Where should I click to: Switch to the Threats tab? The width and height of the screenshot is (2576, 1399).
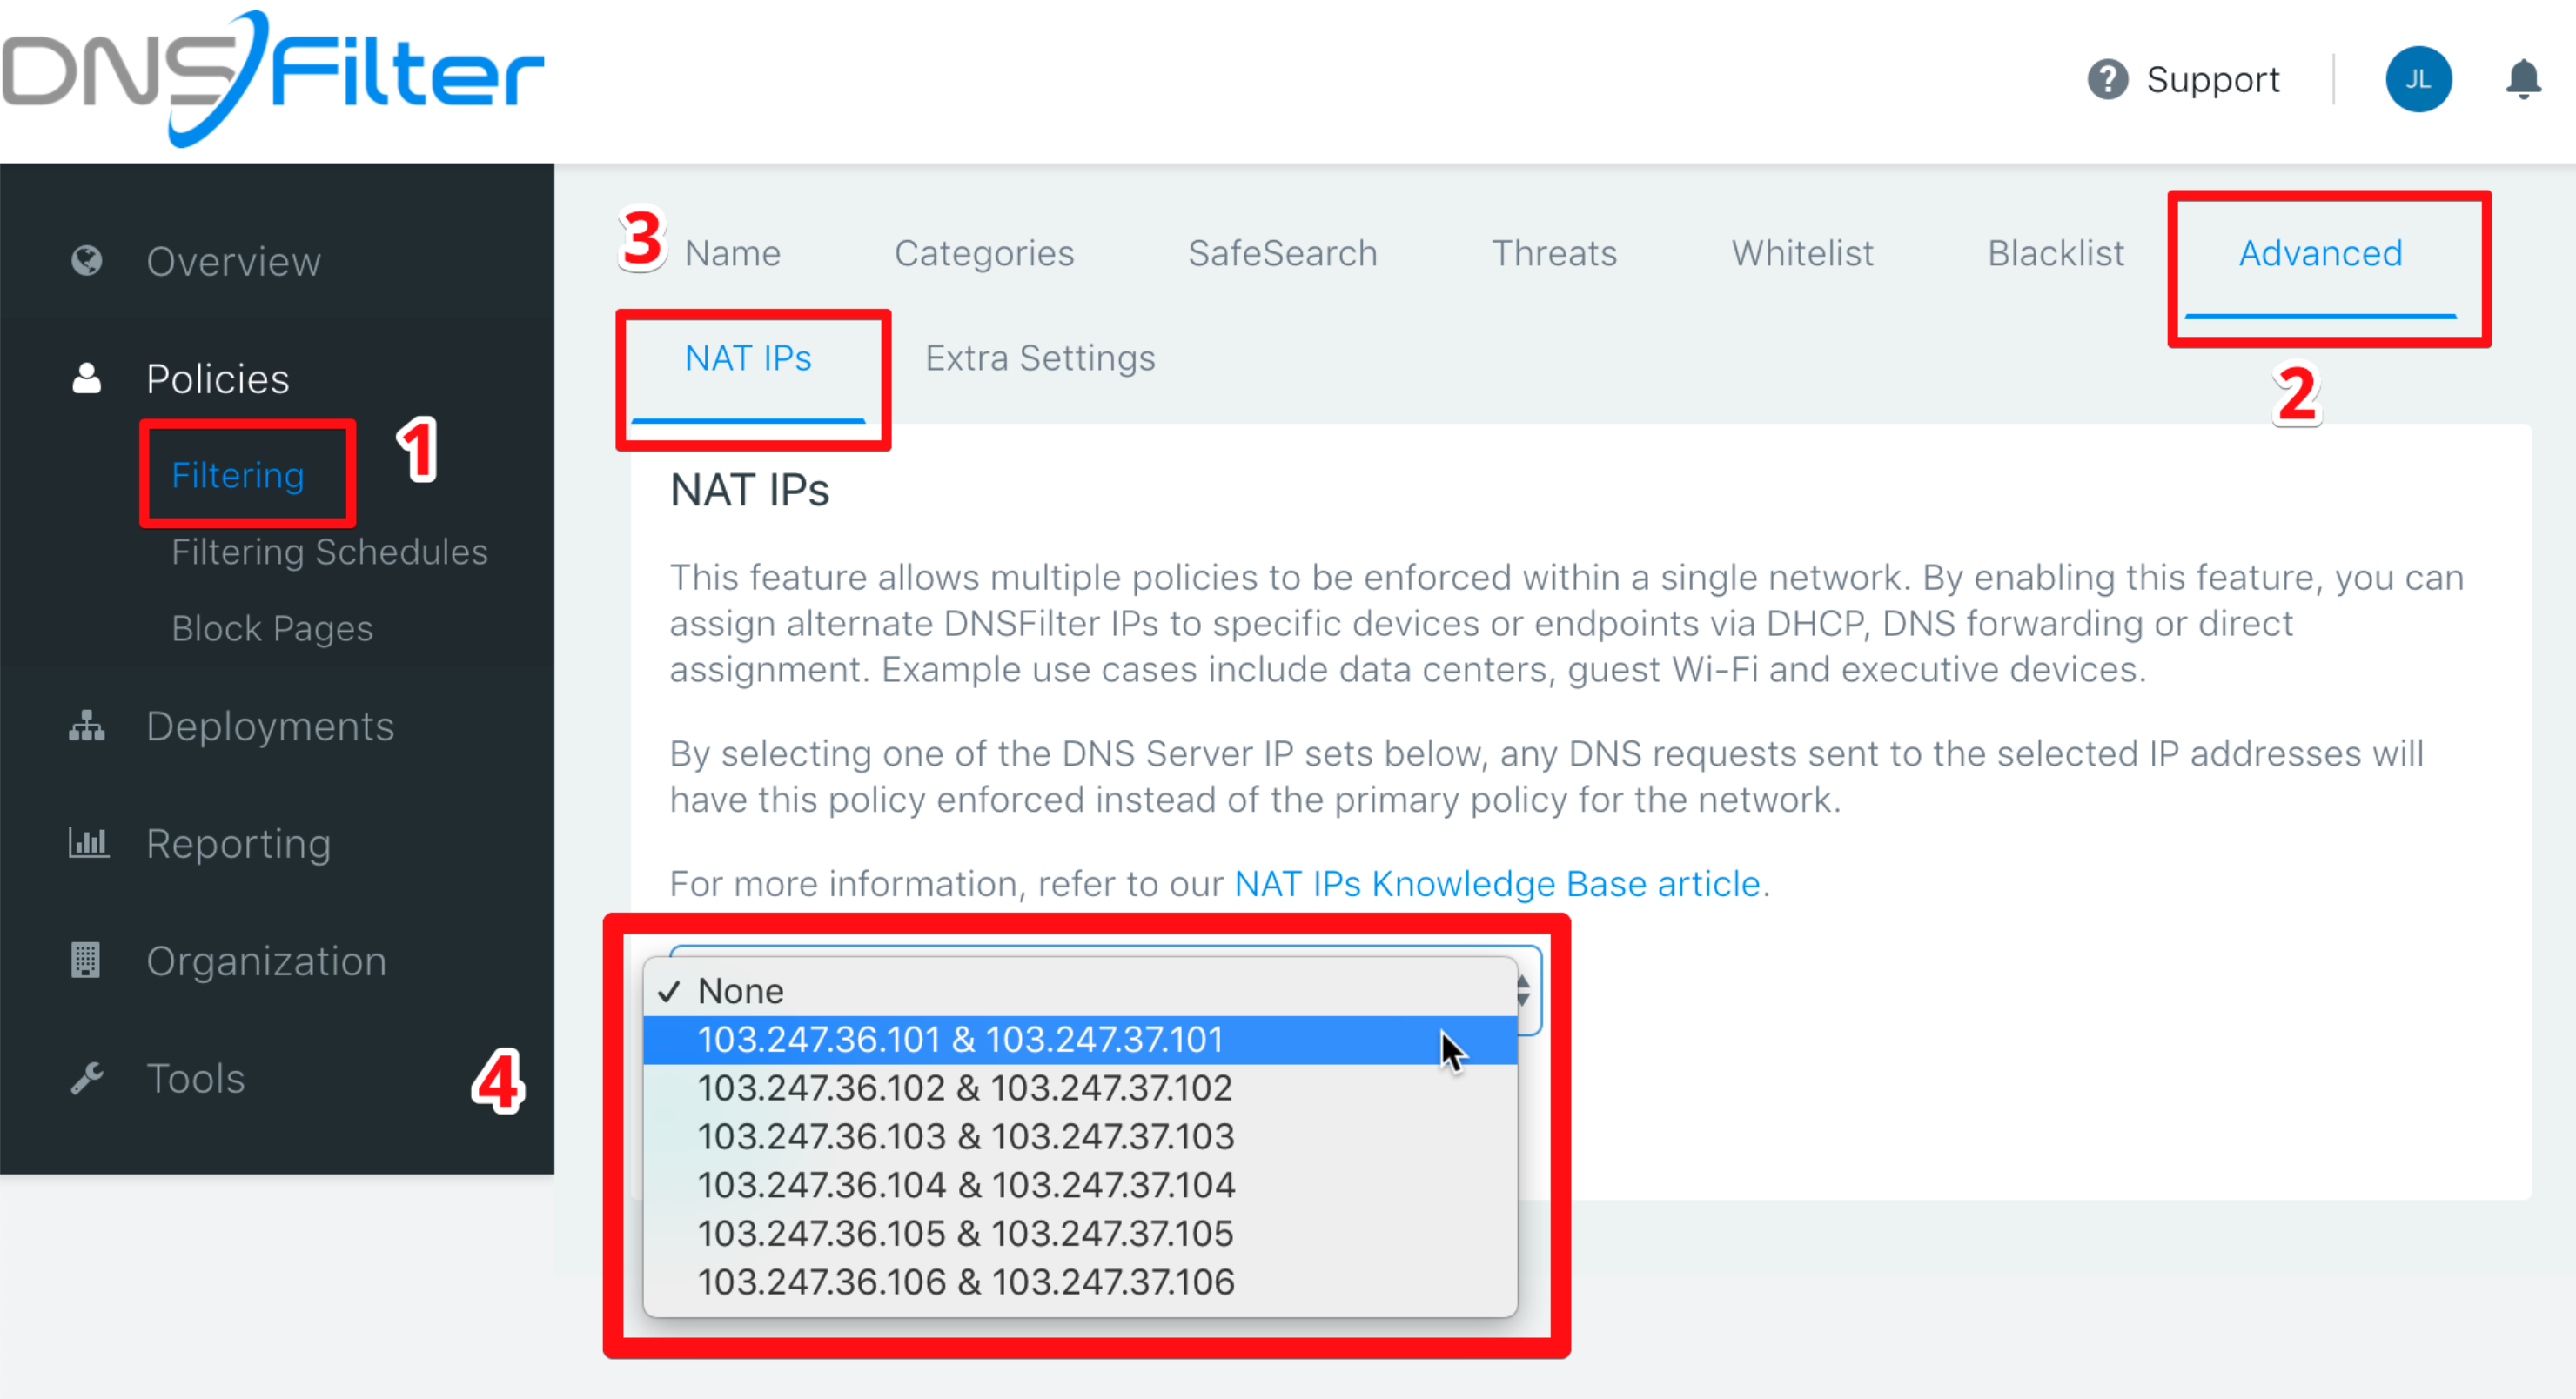(x=1554, y=254)
